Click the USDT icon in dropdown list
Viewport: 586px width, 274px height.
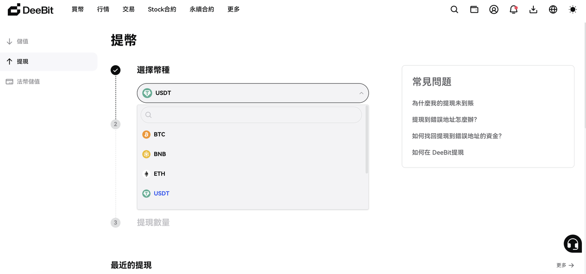pos(146,193)
